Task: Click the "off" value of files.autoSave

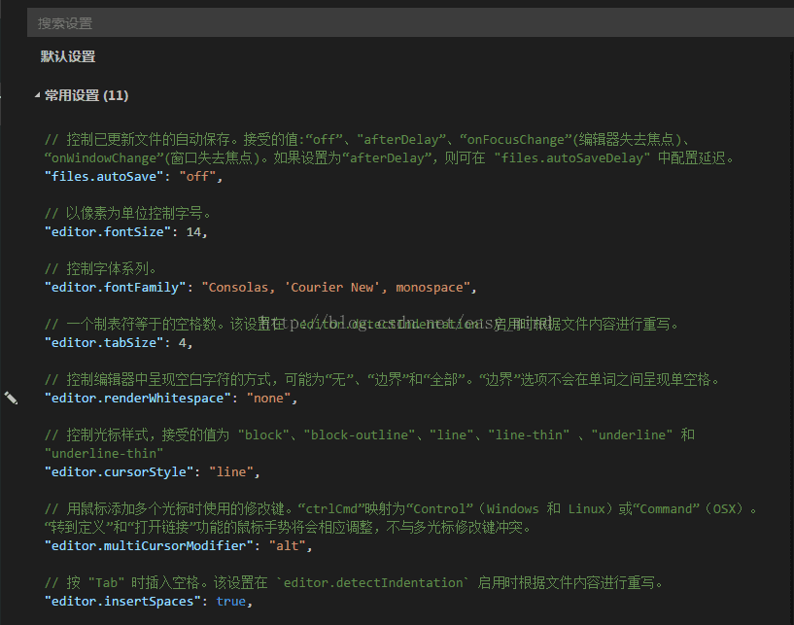Action: pyautogui.click(x=198, y=177)
